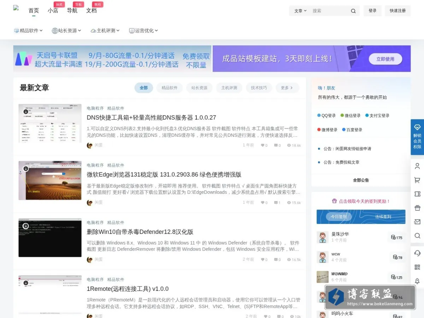The image size is (424, 318).
Task: Switch to 连续签到 tab
Action: point(383,217)
